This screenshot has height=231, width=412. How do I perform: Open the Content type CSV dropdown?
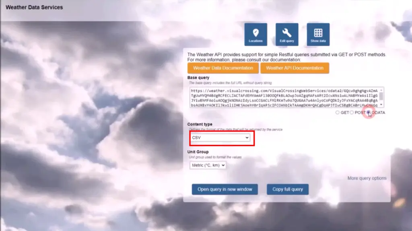tap(220, 138)
